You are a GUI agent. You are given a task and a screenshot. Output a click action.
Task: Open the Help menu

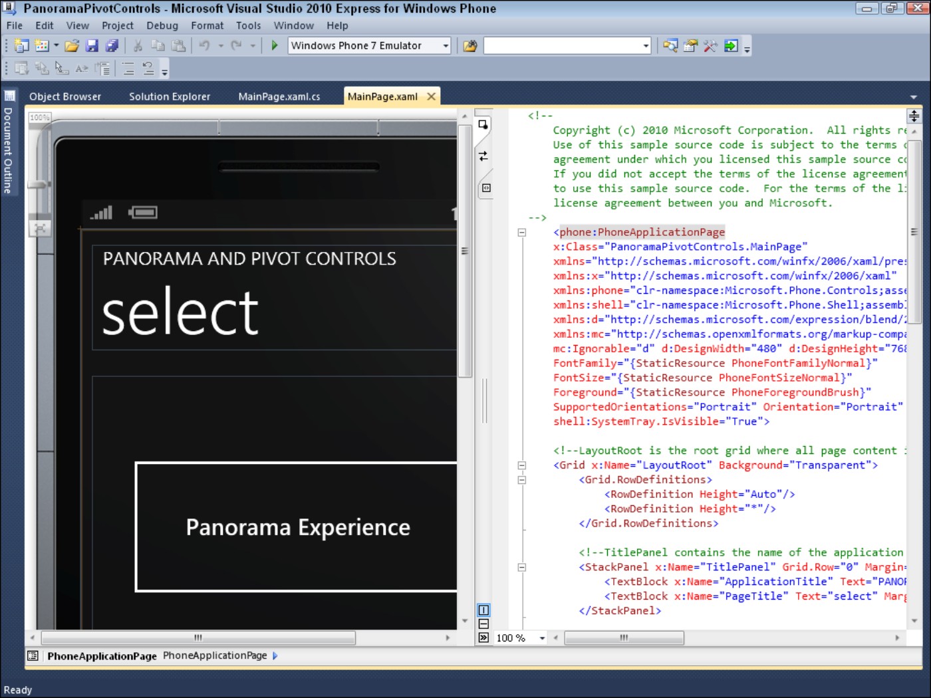click(x=337, y=25)
